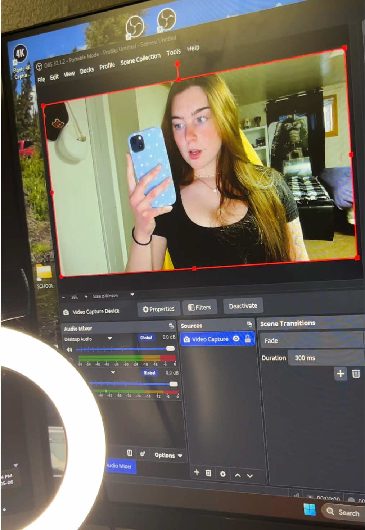Open the Audio Mixer Options dropdown
Viewport: 365px width, 530px height.
pyautogui.click(x=168, y=455)
